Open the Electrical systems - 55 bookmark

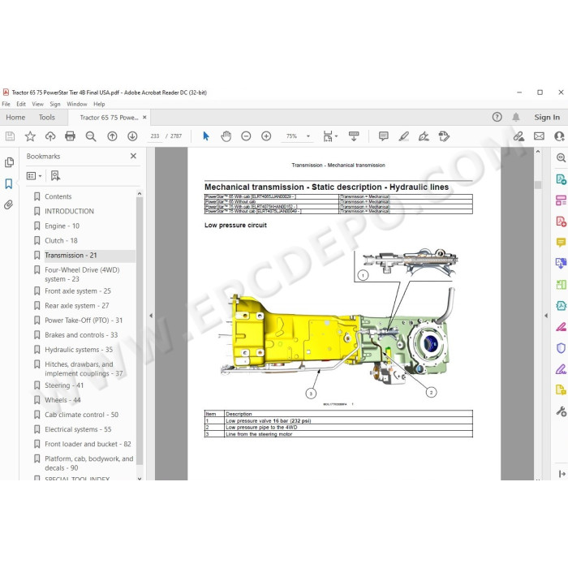click(78, 429)
